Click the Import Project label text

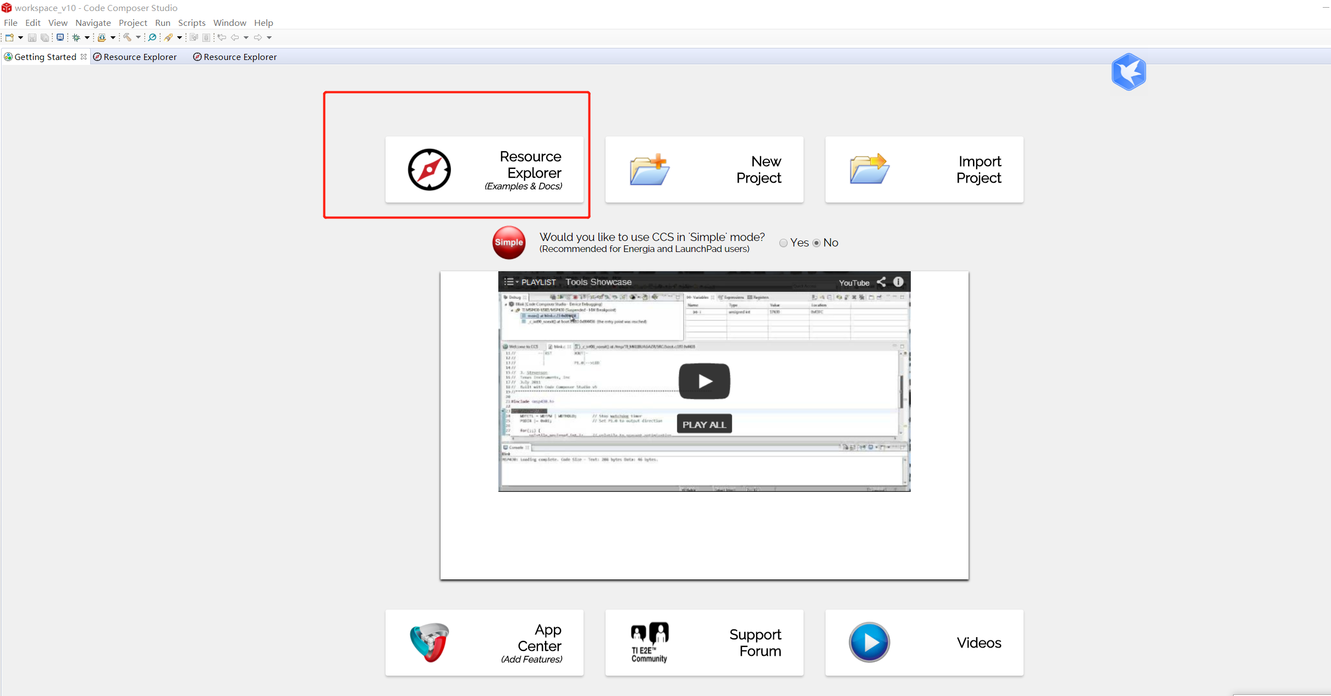(x=979, y=169)
